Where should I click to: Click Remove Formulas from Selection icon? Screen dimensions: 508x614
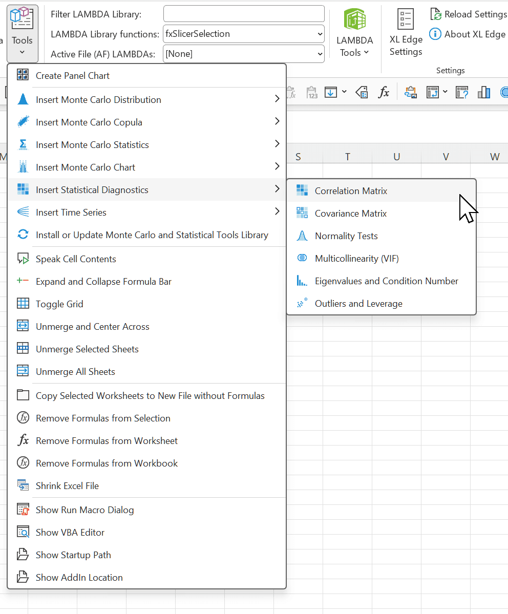(23, 418)
